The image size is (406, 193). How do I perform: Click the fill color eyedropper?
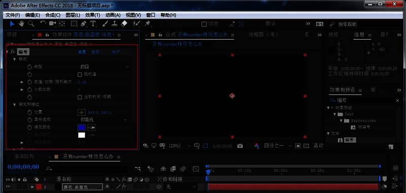[92, 127]
